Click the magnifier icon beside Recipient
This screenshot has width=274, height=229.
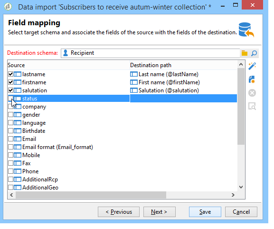pyautogui.click(x=254, y=53)
